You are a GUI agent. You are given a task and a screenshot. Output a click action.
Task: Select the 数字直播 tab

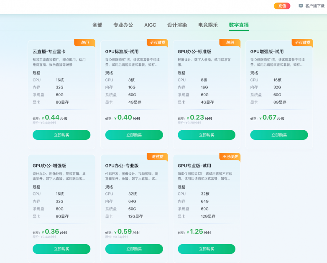click(x=239, y=25)
